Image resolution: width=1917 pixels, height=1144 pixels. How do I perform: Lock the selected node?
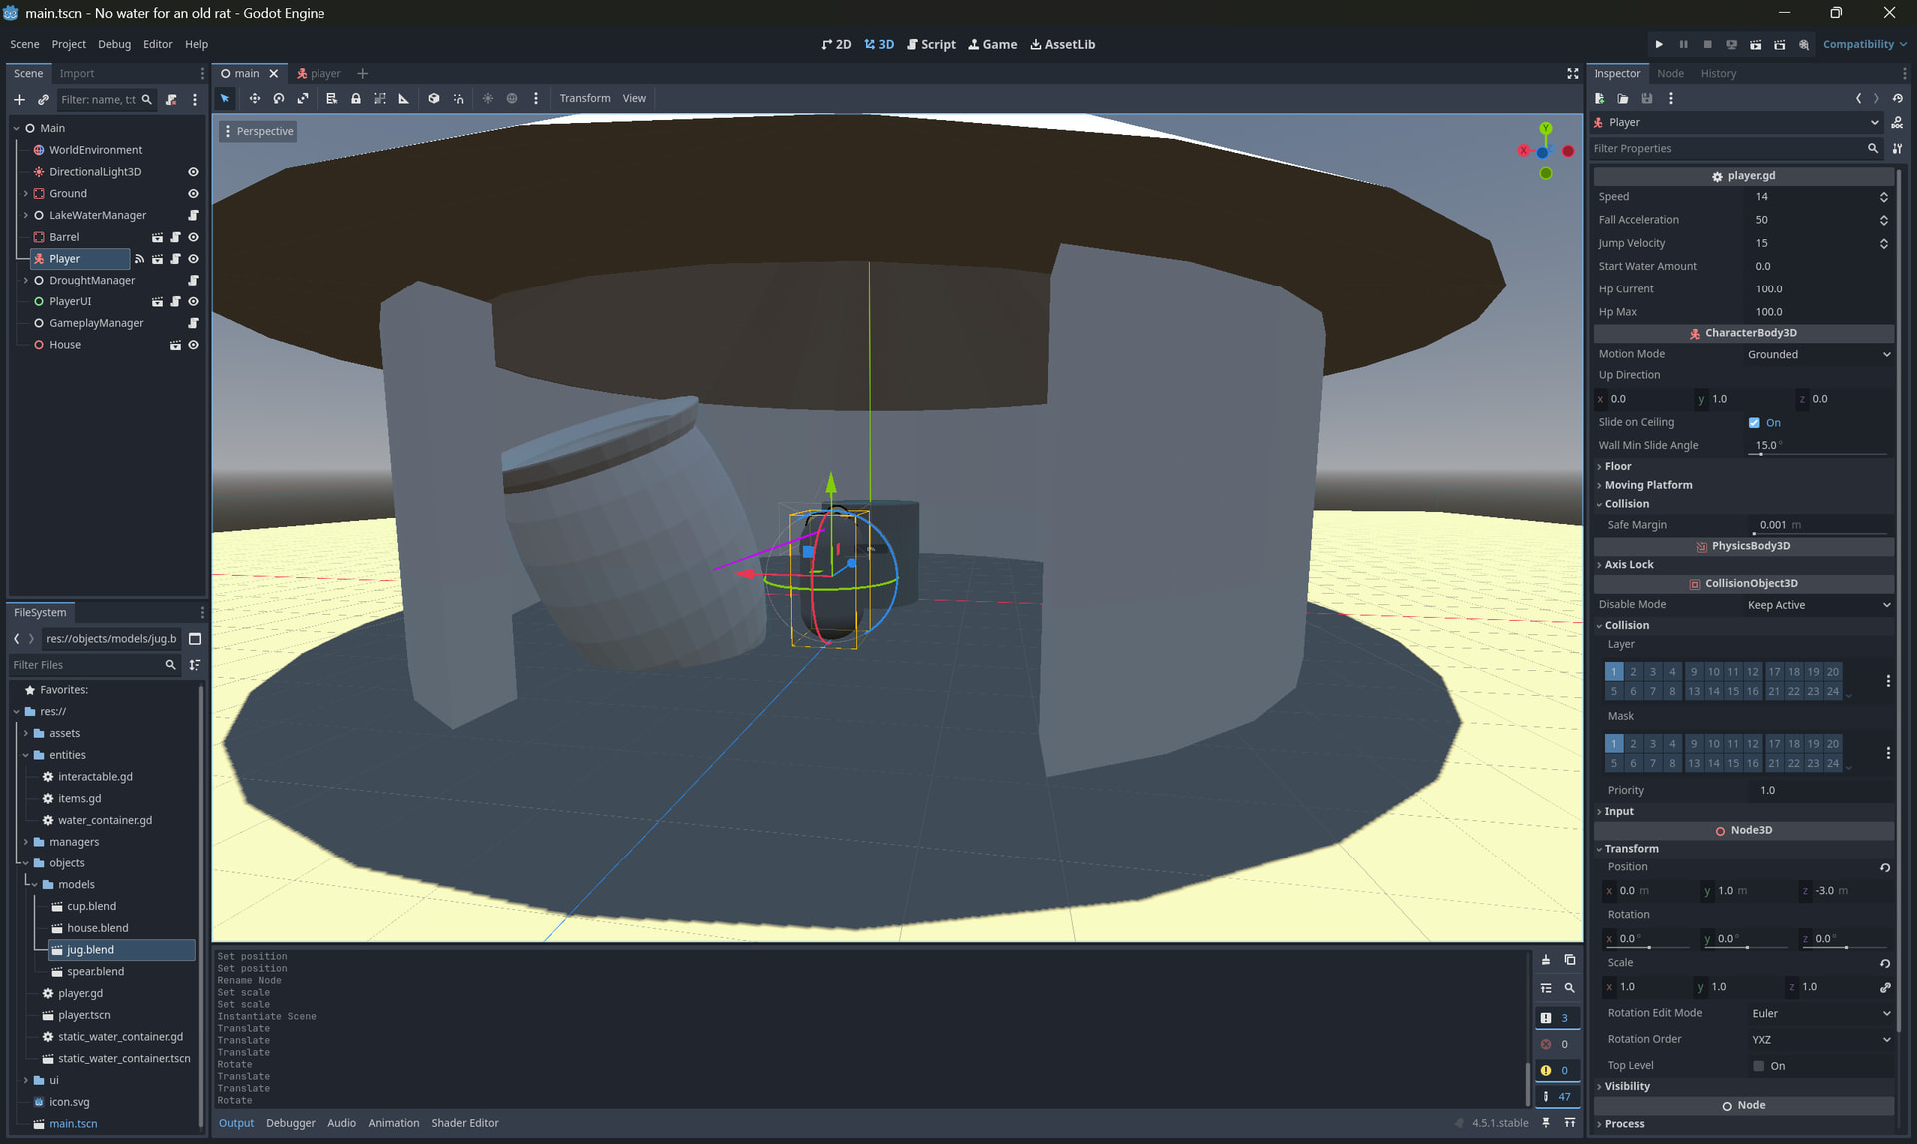(356, 98)
